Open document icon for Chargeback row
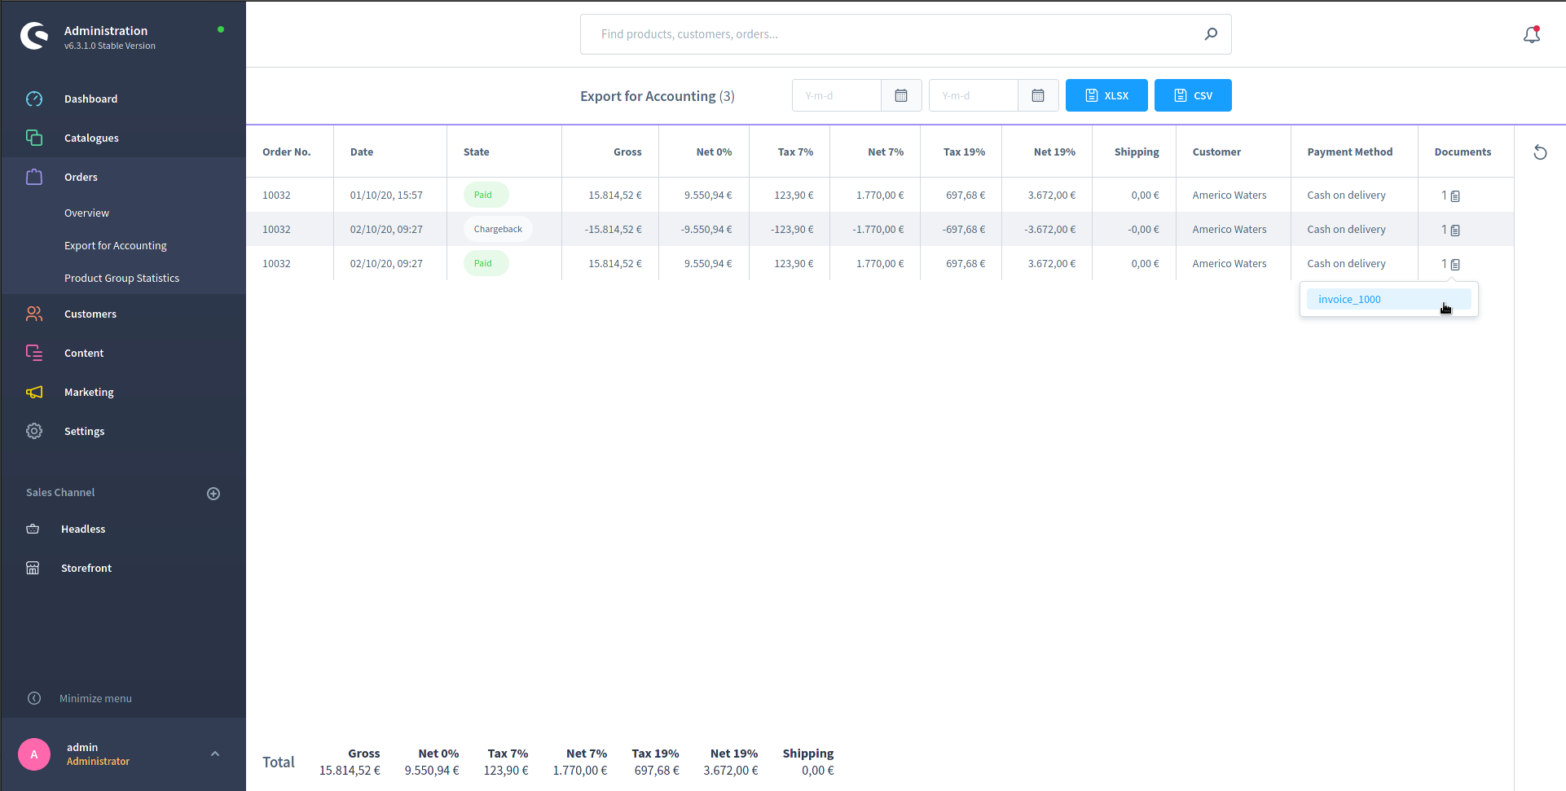This screenshot has width=1566, height=791. pos(1455,230)
